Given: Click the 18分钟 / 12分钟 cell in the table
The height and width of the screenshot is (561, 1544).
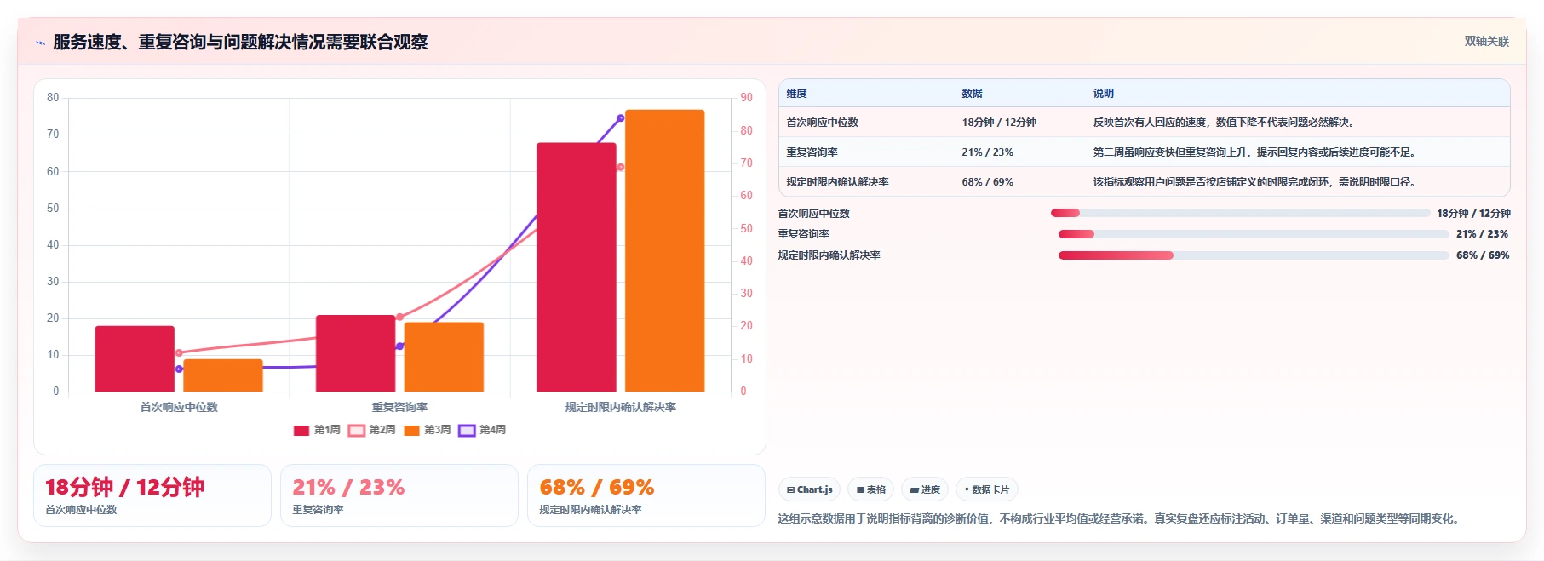Looking at the screenshot, I should [999, 123].
